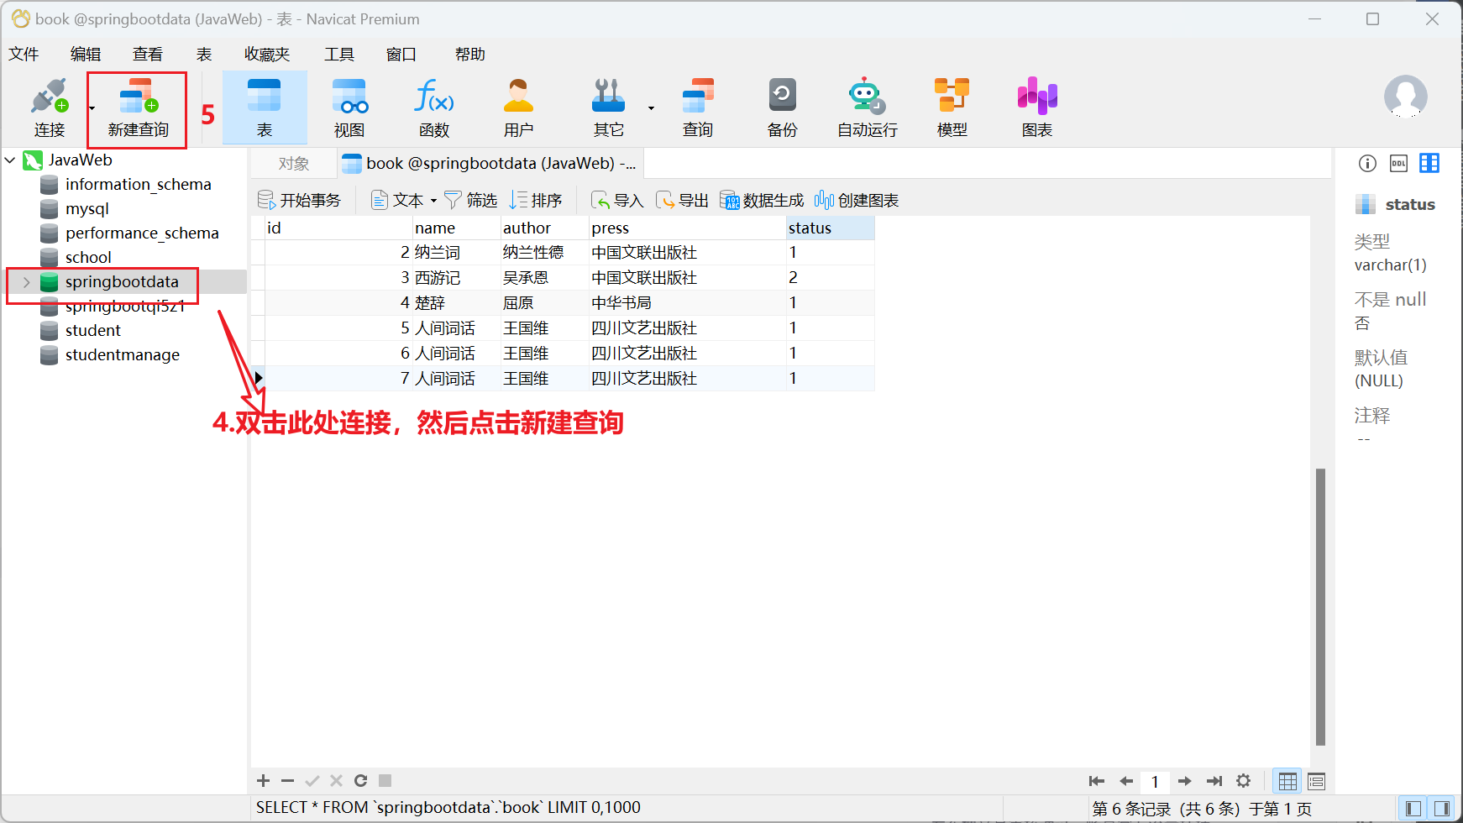Click the author column header

[x=543, y=228]
